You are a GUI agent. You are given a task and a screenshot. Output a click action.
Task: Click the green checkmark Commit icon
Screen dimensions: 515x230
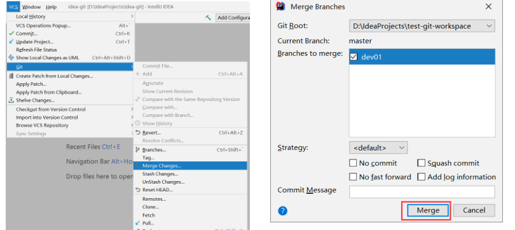coord(11,34)
